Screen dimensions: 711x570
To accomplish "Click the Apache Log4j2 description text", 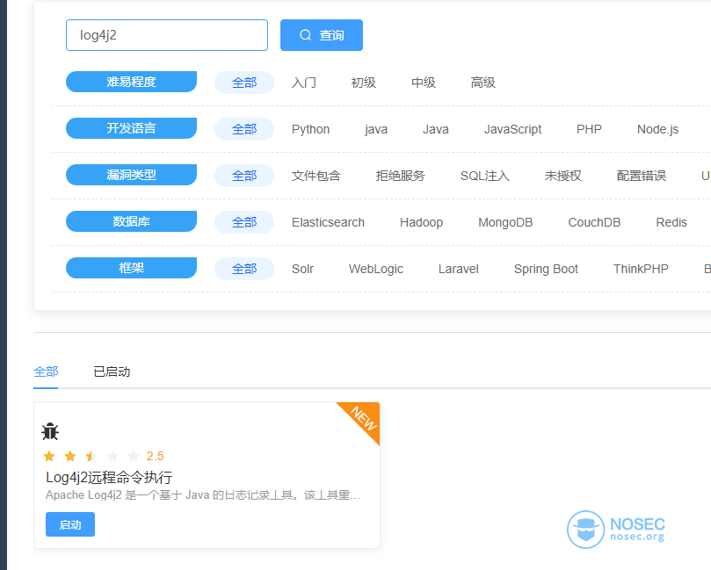I will click(x=203, y=495).
